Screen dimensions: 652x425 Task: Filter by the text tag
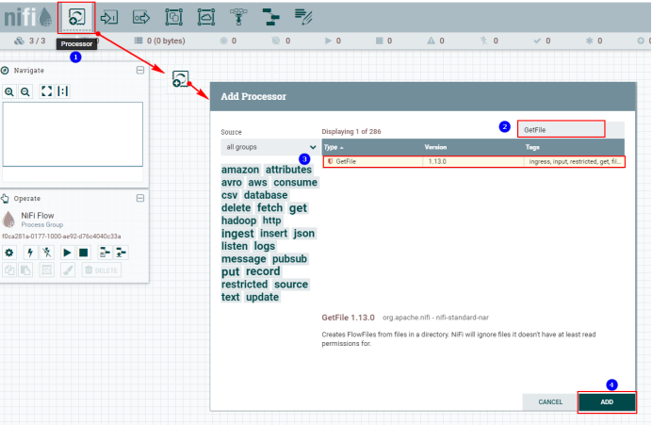click(230, 297)
